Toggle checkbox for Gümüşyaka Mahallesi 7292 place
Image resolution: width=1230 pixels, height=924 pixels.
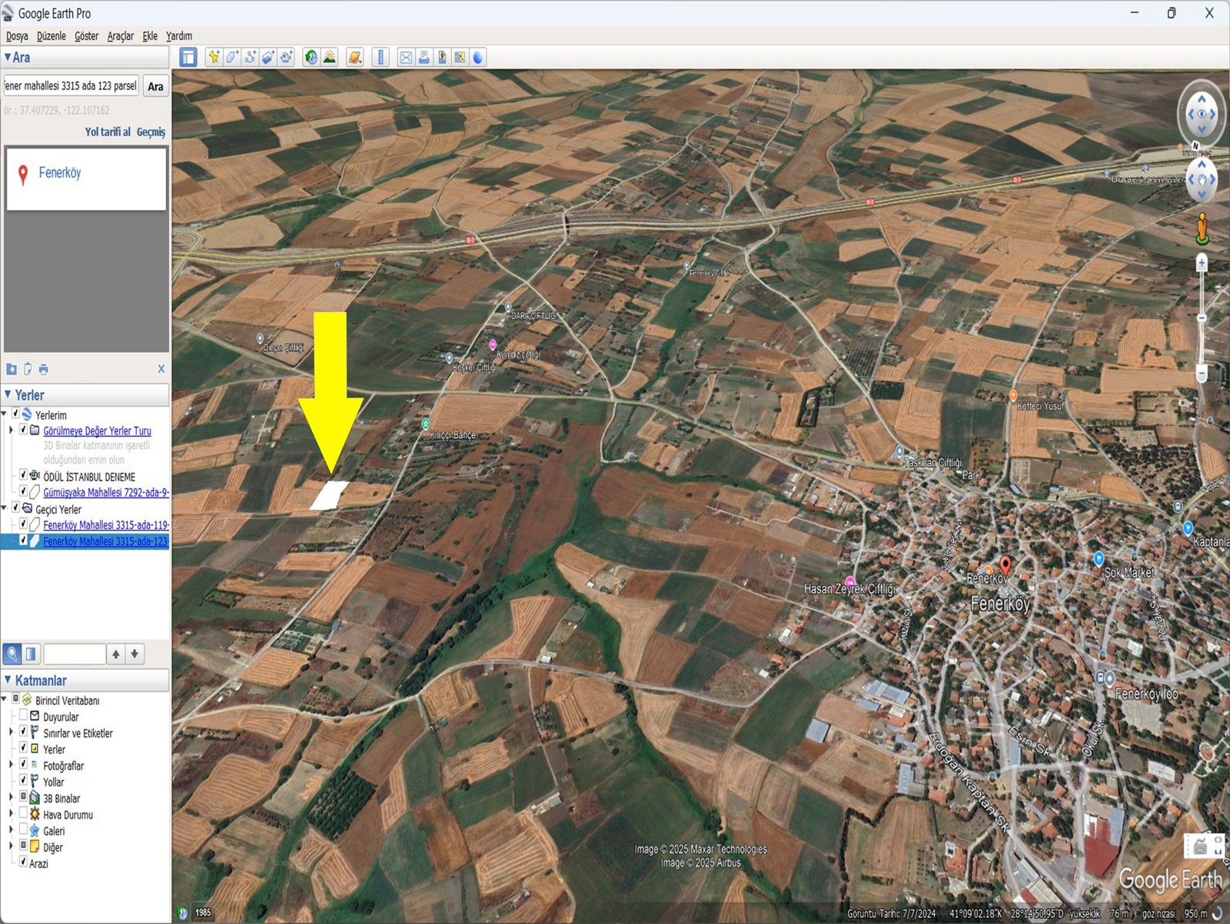[23, 491]
